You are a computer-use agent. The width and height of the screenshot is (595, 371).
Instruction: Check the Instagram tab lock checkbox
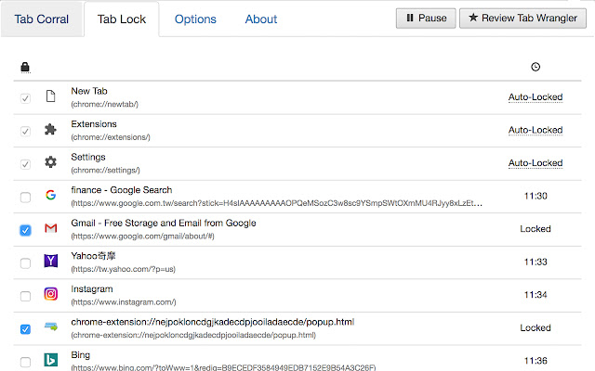pyautogui.click(x=25, y=296)
